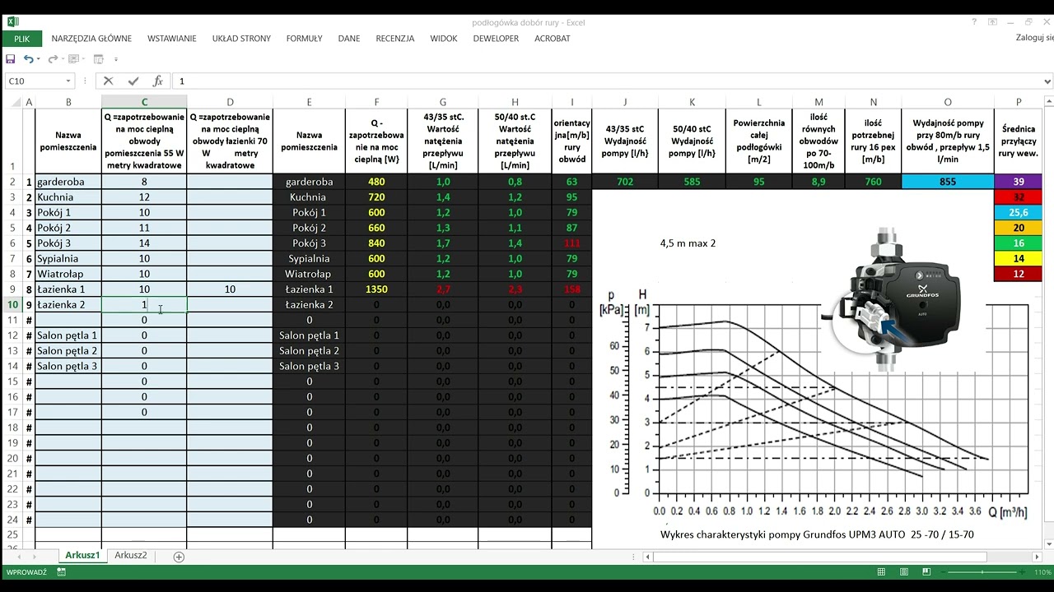Screen dimensions: 1054x592
Task: Open the DEWELOPER ribbon tab
Action: [496, 39]
